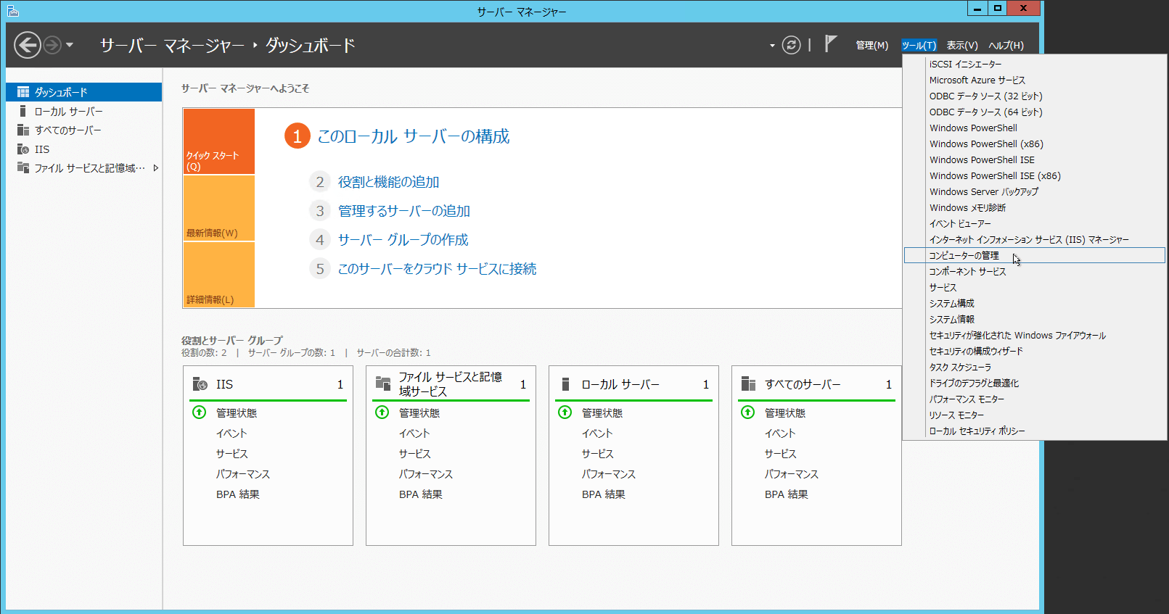
Task: Click the ダッシュボード icon in sidebar
Action: click(23, 92)
